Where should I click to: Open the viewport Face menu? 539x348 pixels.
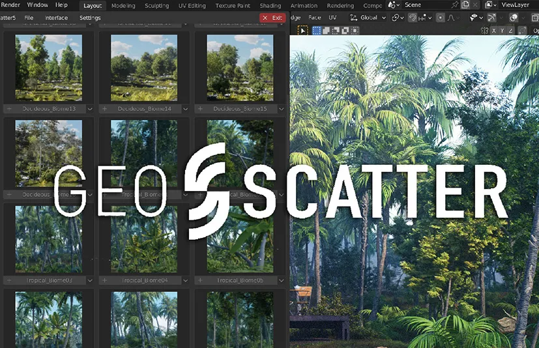click(x=315, y=18)
